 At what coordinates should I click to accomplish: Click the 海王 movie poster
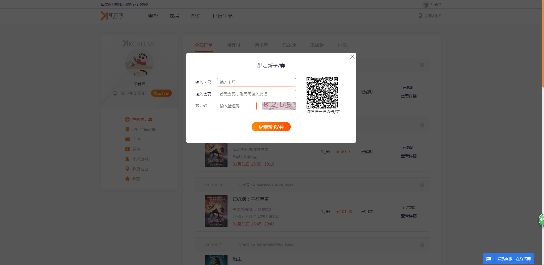(x=216, y=260)
